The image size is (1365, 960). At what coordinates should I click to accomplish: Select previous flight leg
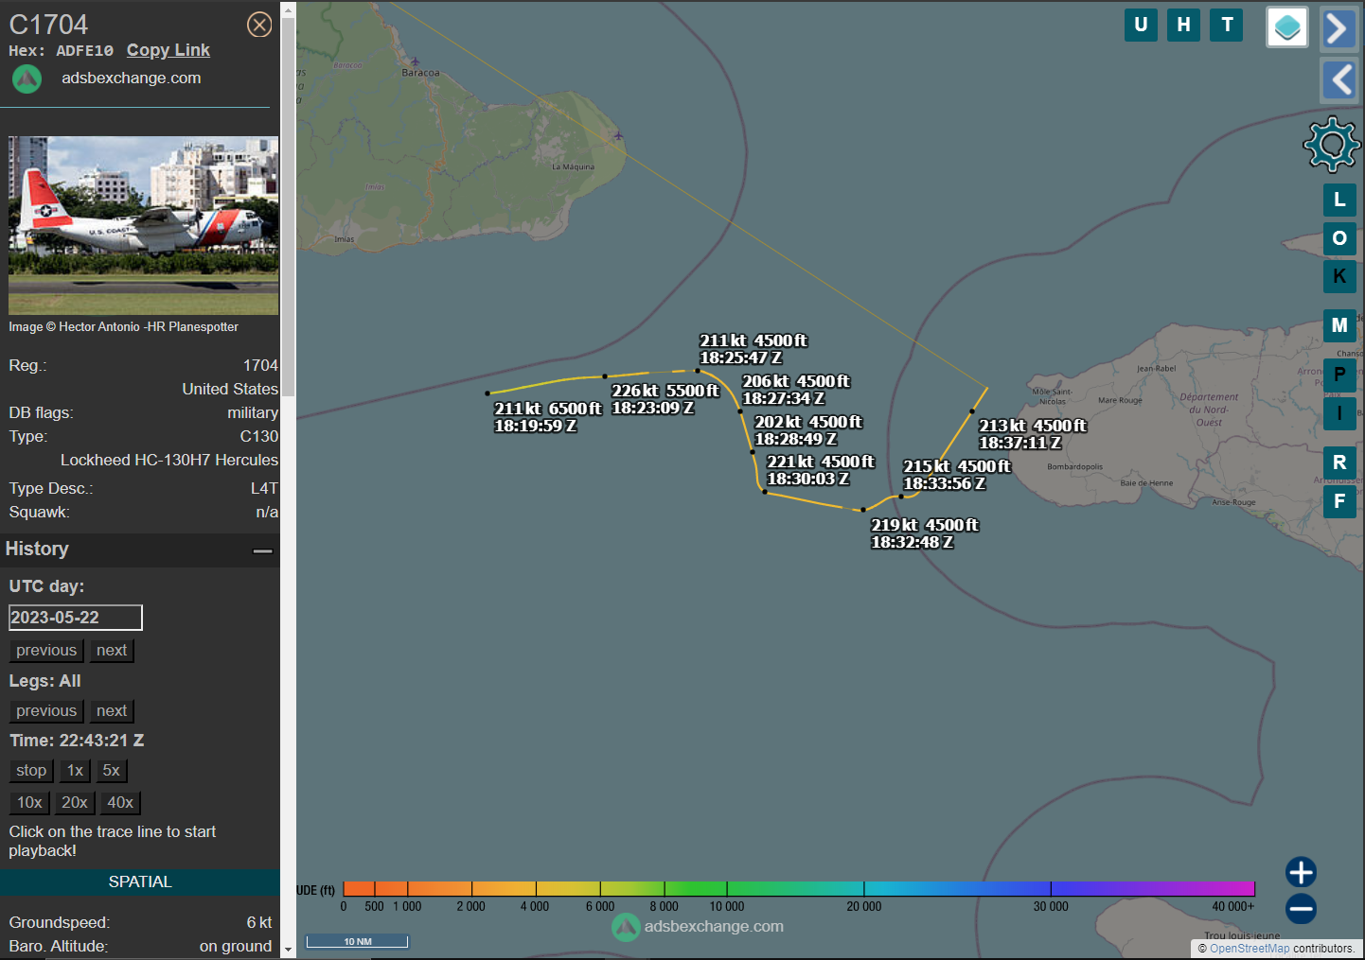coord(46,711)
